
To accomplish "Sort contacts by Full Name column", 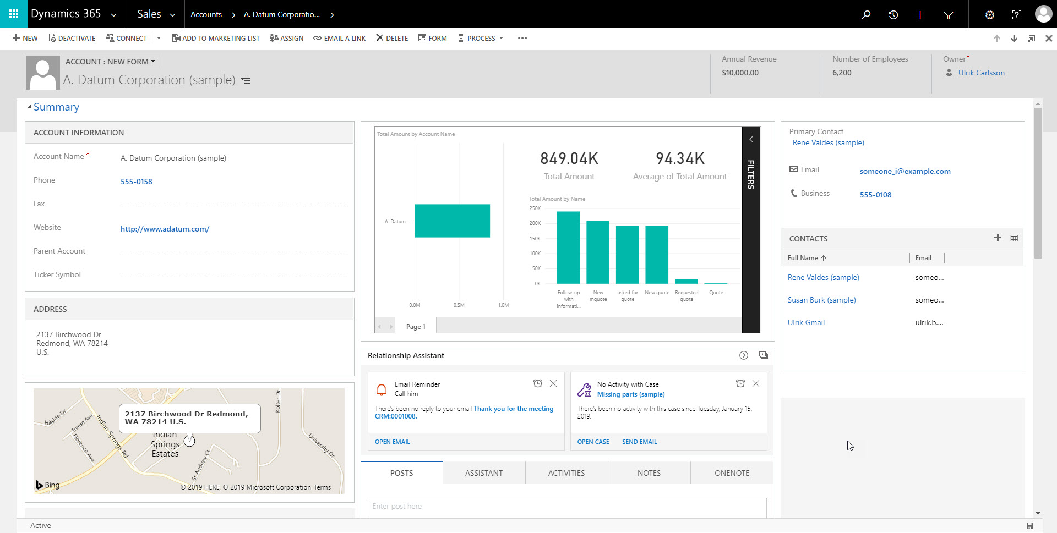I will pyautogui.click(x=805, y=257).
